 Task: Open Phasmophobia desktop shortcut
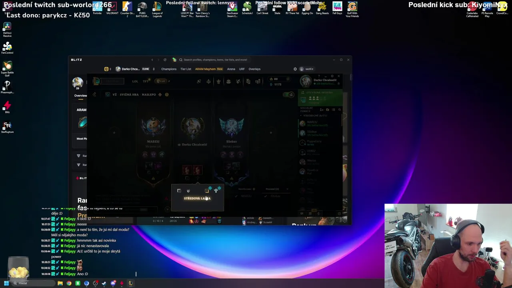tap(7, 87)
